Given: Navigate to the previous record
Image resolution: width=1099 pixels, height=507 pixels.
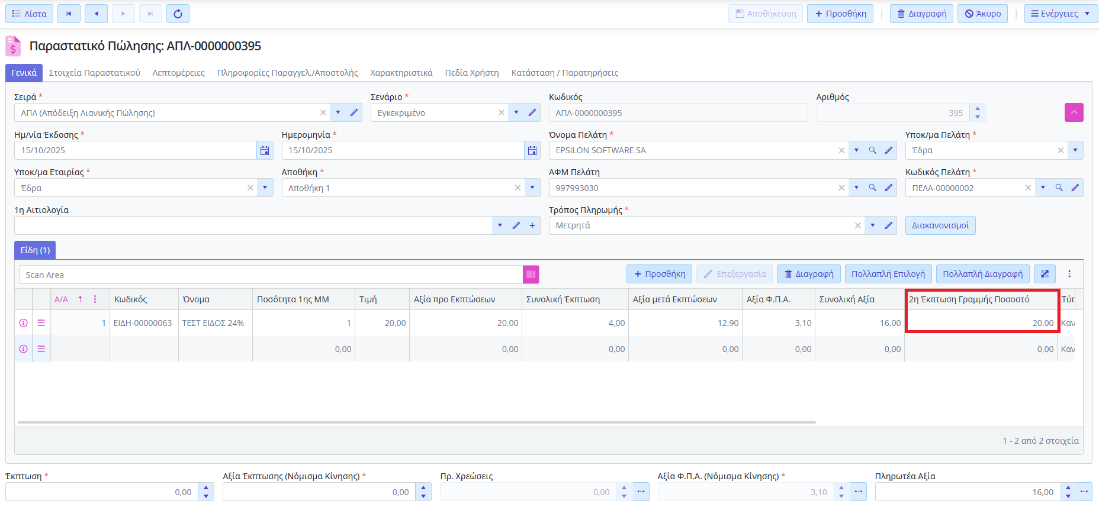Looking at the screenshot, I should coord(96,14).
